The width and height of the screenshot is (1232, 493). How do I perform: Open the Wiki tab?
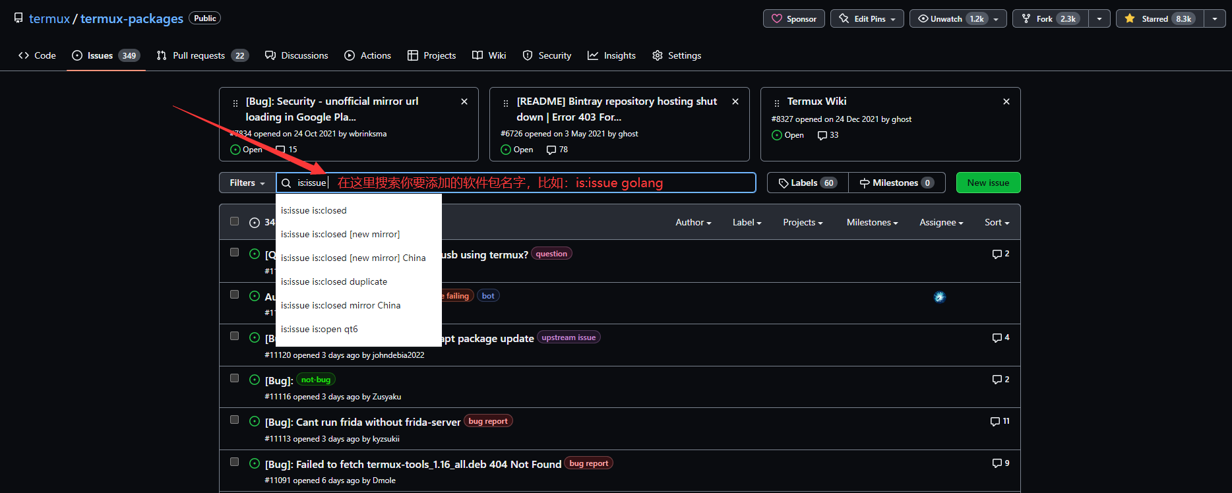click(x=489, y=55)
